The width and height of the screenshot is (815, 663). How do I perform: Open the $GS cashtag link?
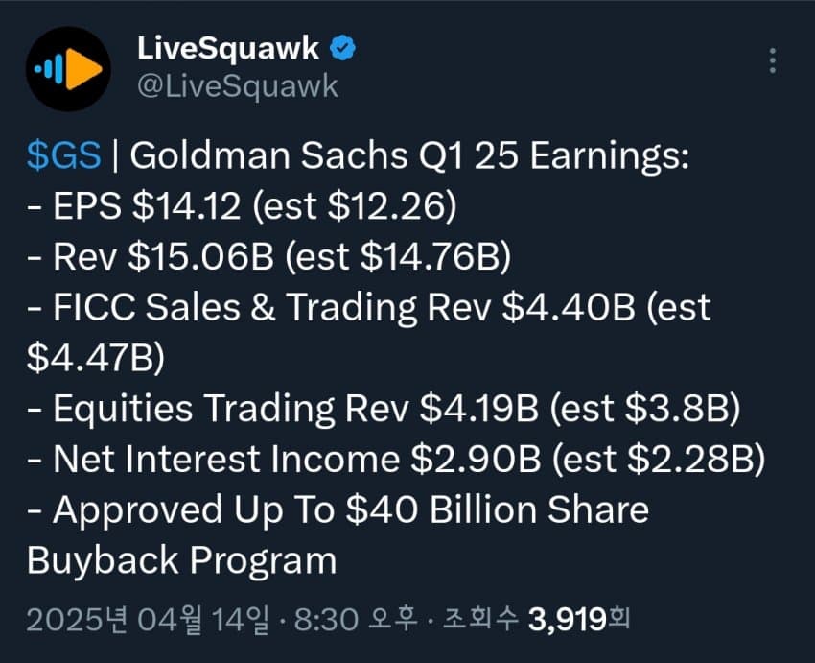pos(63,155)
